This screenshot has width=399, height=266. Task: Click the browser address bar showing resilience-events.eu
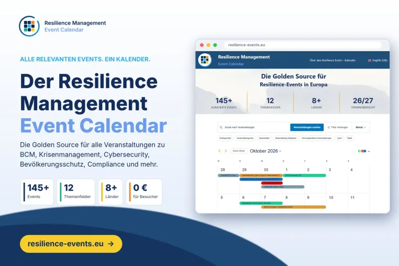(x=303, y=45)
